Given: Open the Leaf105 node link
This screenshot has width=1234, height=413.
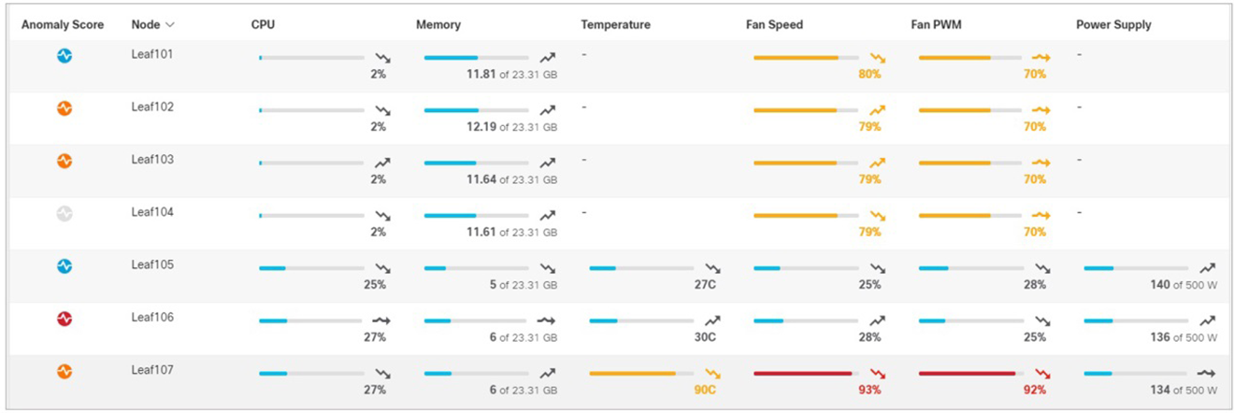Looking at the screenshot, I should [x=151, y=265].
